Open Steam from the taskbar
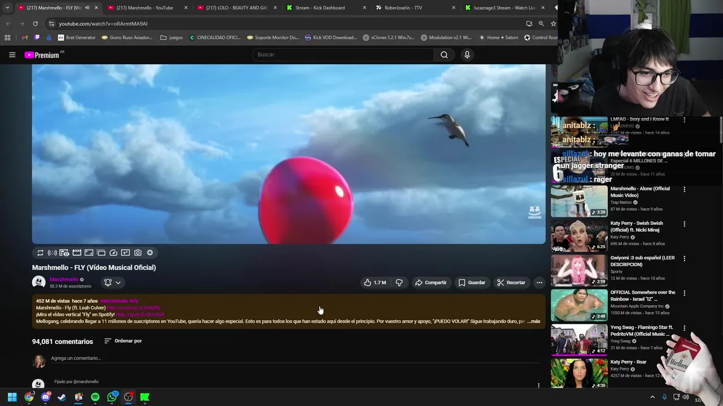 click(62, 397)
